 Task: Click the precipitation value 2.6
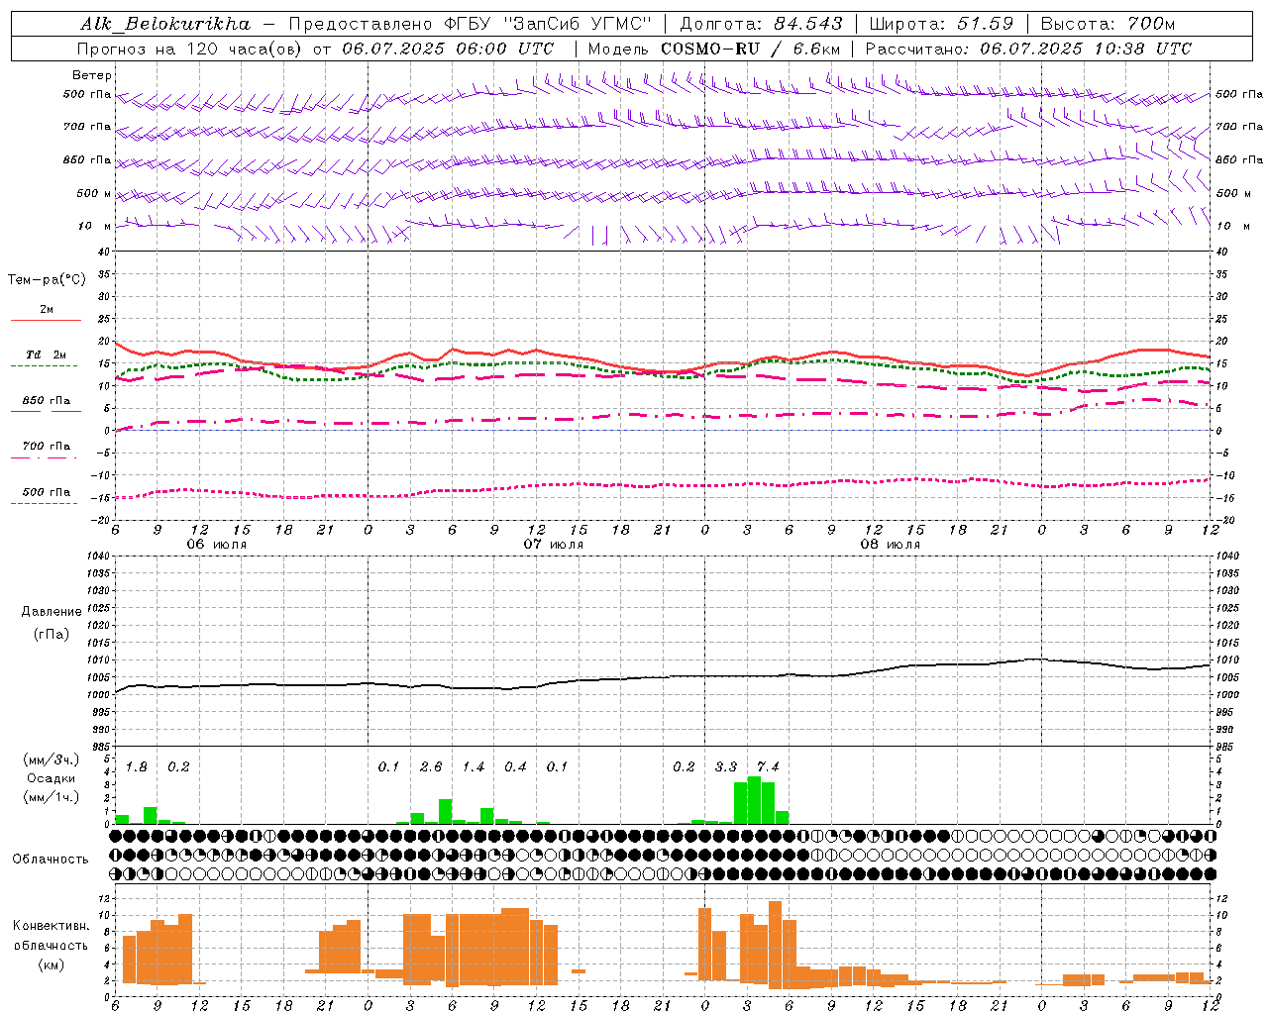pyautogui.click(x=431, y=767)
